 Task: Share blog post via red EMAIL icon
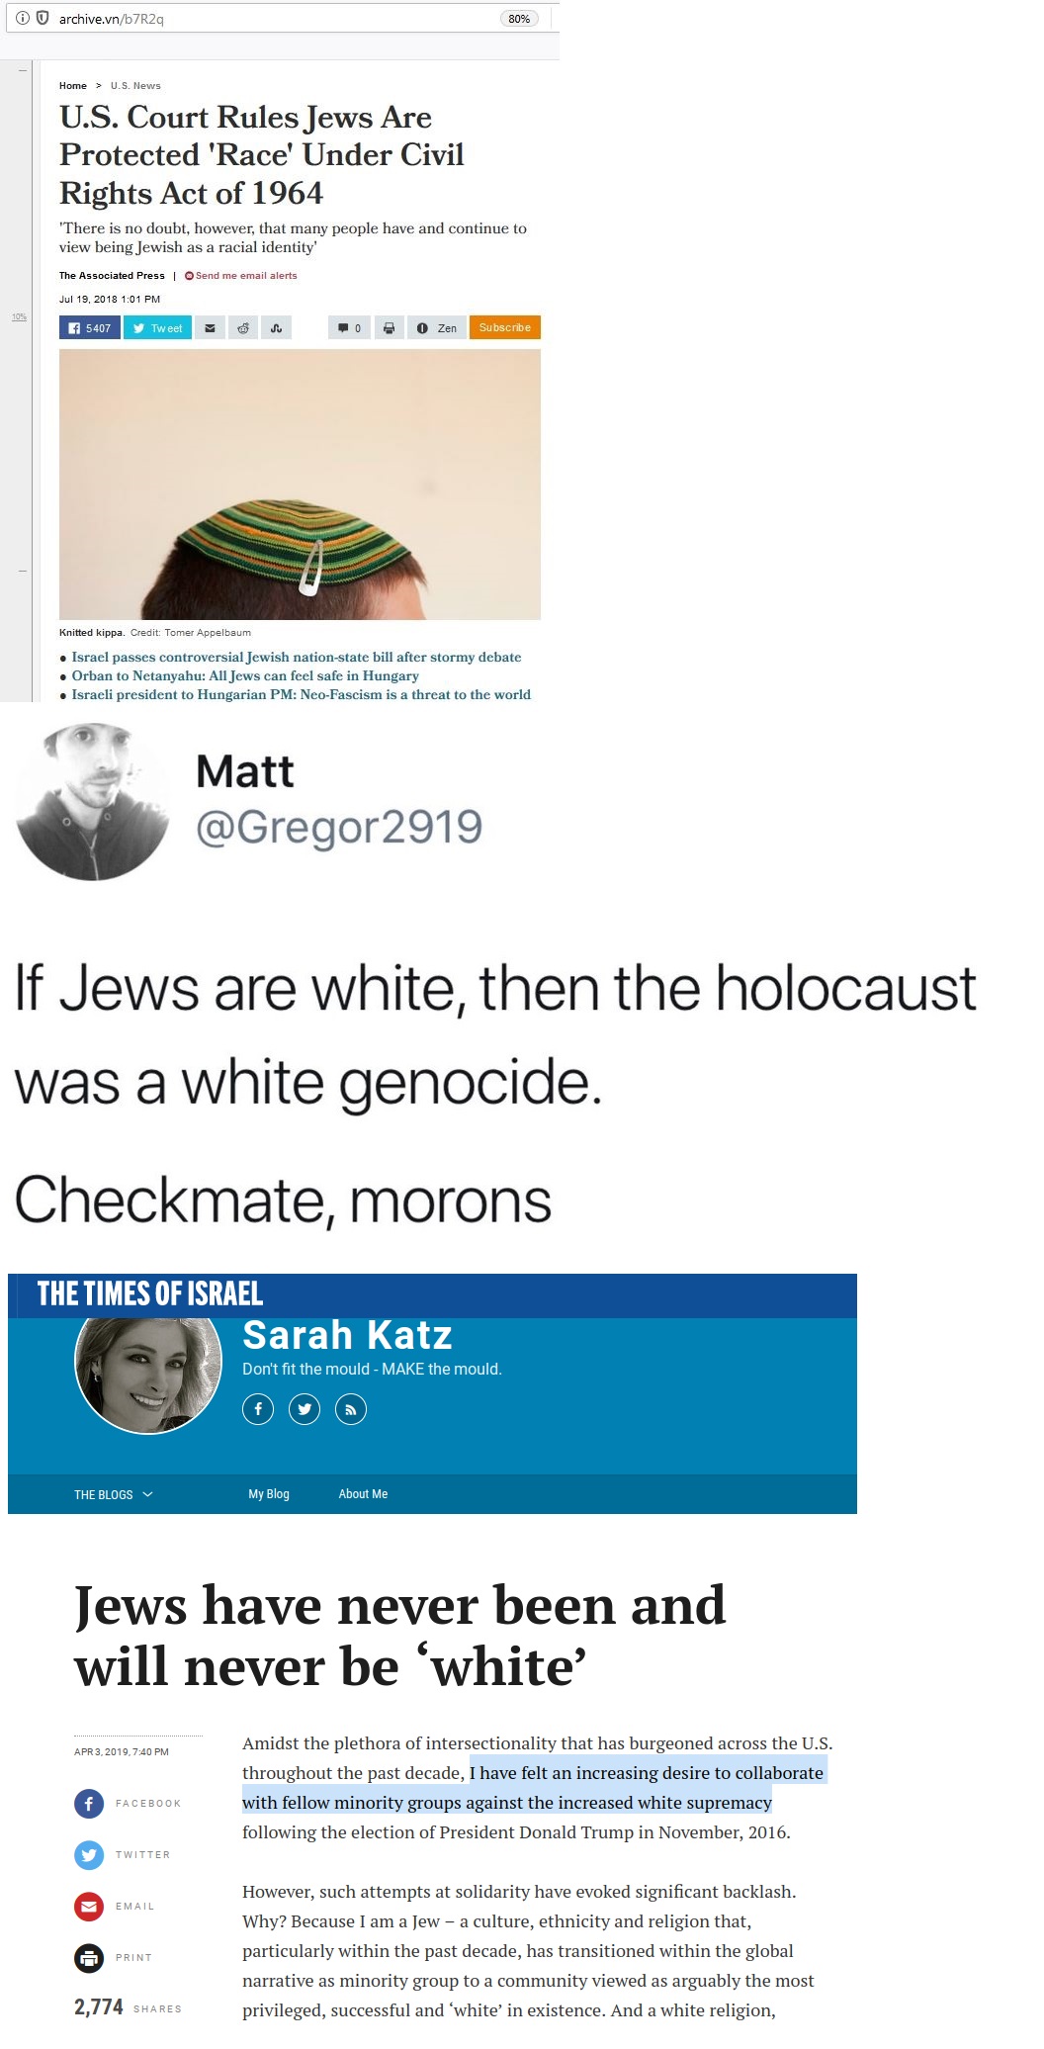point(89,1906)
